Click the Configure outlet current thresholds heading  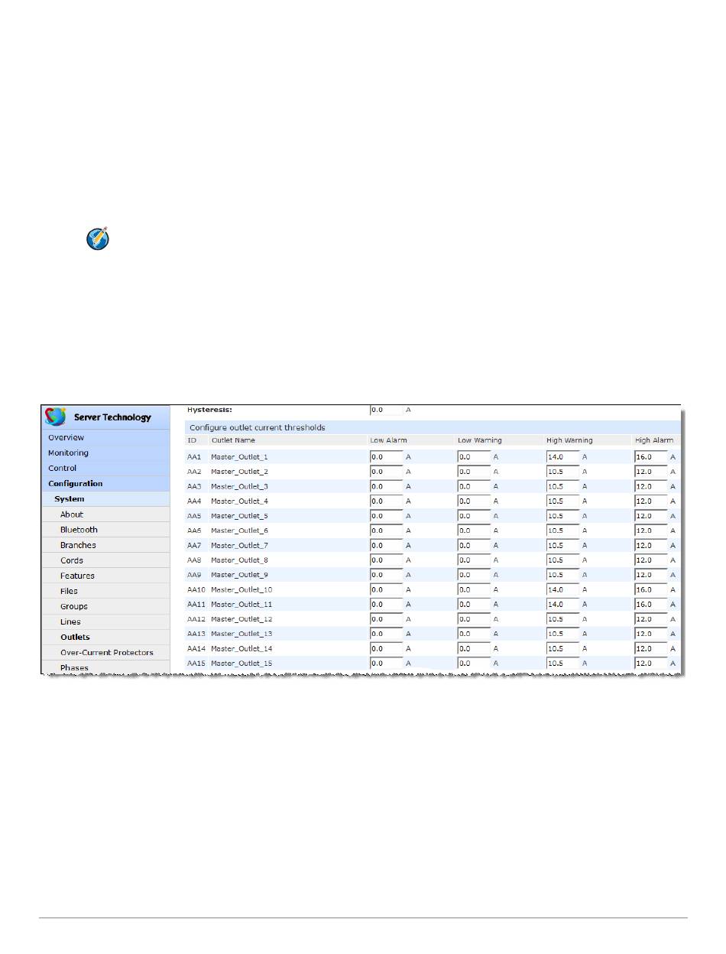258,427
